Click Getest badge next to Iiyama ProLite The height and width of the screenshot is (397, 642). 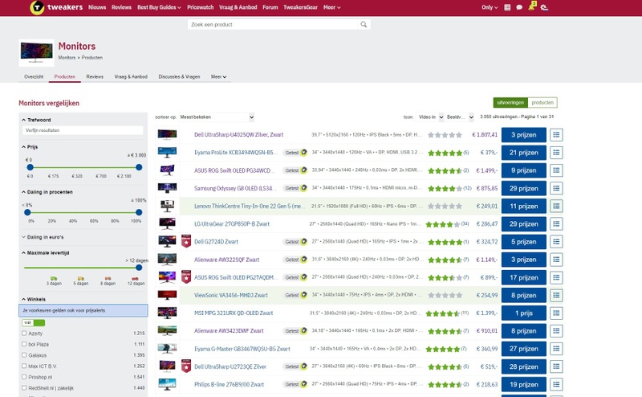(295, 152)
